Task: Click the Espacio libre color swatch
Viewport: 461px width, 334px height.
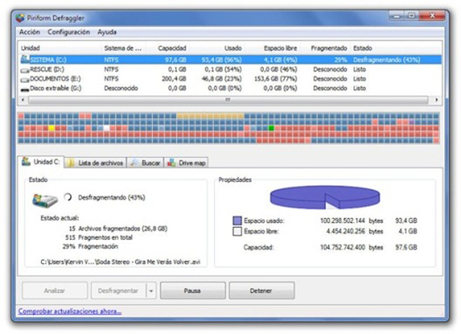Action: tap(237, 231)
